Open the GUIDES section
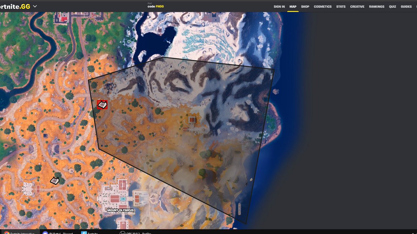Image resolution: width=417 pixels, height=234 pixels. coord(406,7)
